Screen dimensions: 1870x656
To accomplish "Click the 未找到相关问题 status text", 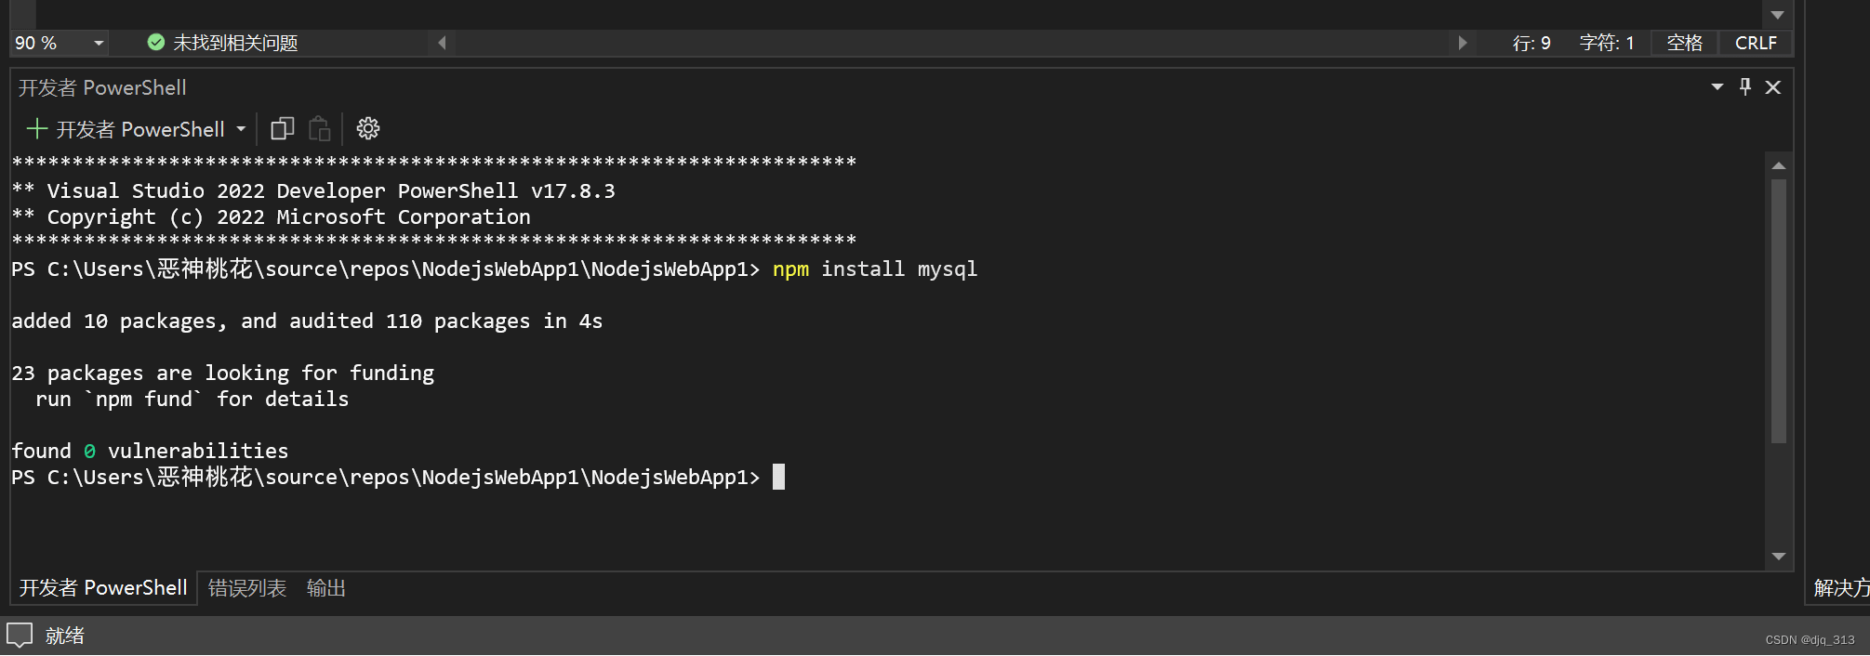I will click(x=235, y=43).
